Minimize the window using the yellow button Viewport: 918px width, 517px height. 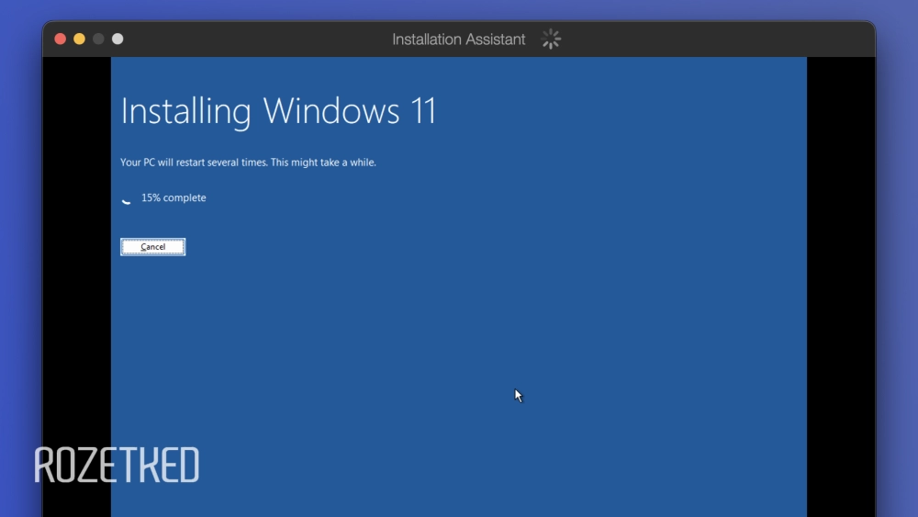[79, 39]
